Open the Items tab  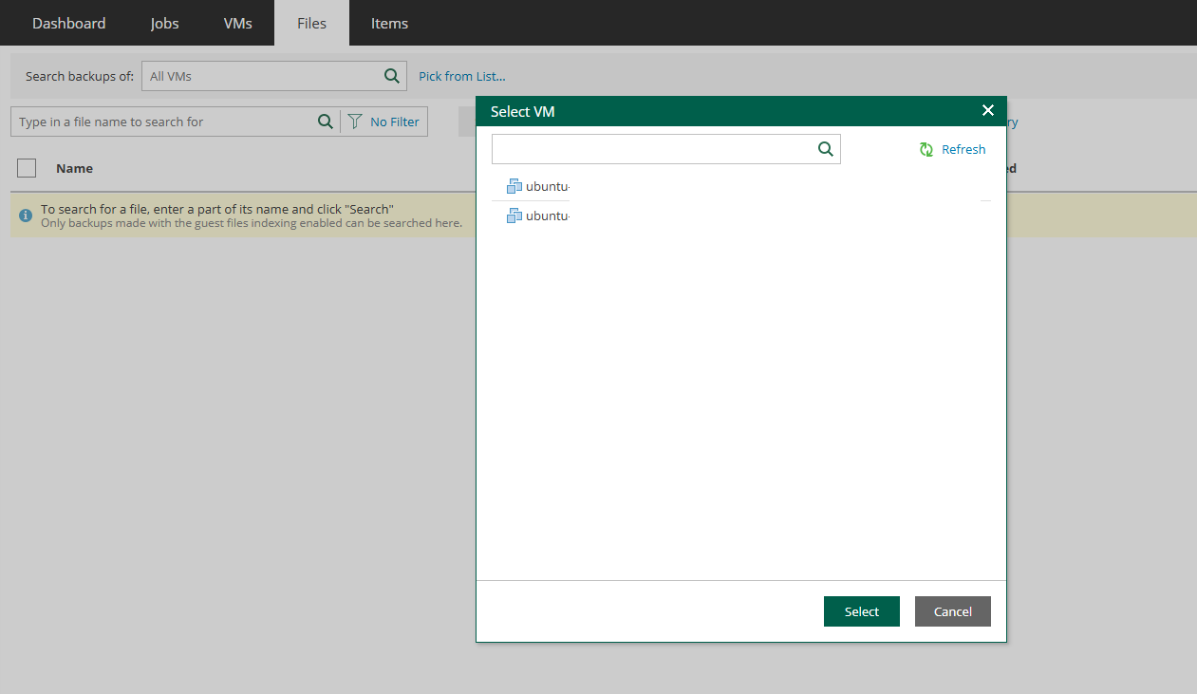[x=389, y=23]
